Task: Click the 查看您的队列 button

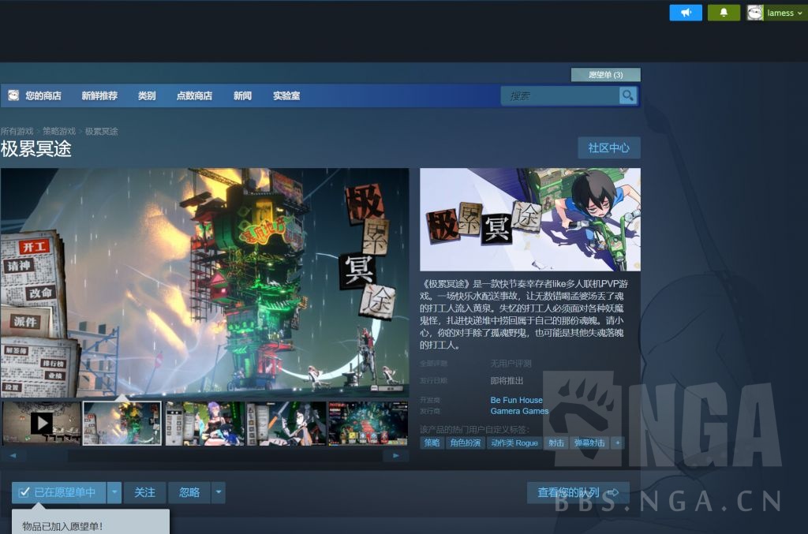Action: pyautogui.click(x=578, y=493)
